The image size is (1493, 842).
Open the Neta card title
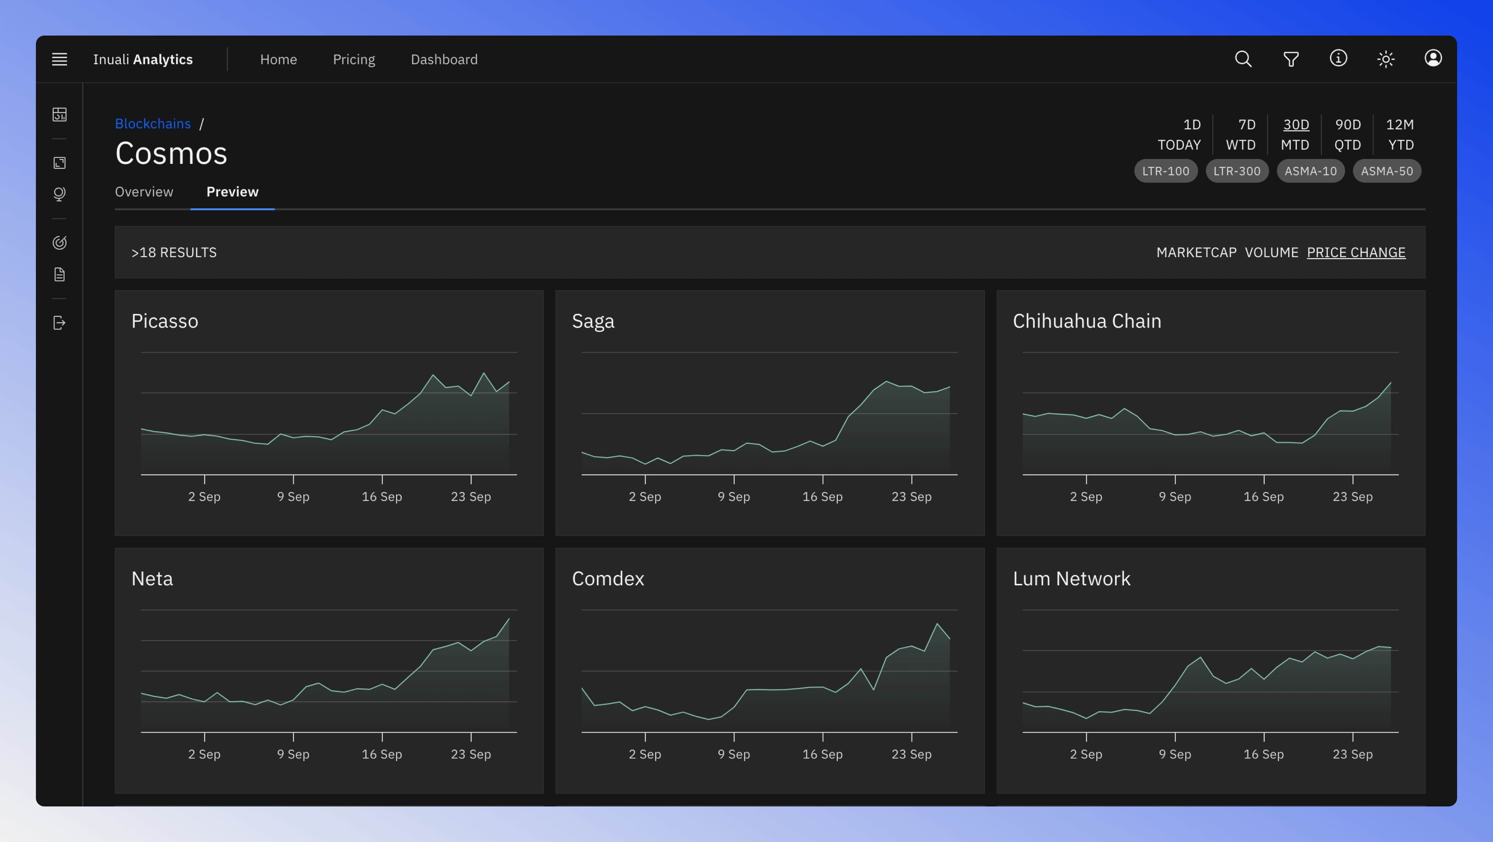pos(152,579)
